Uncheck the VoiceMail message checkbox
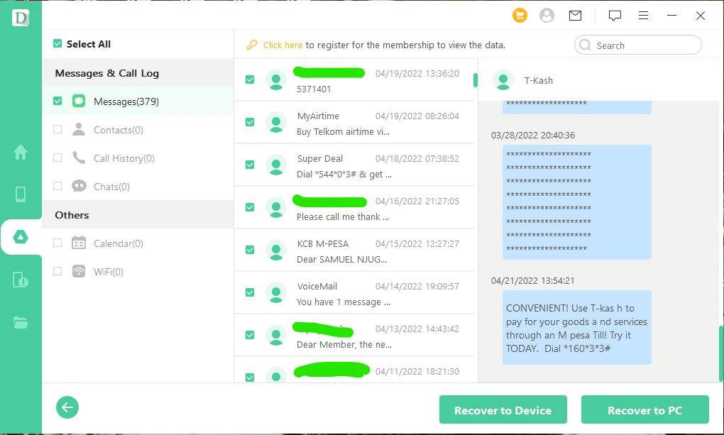724x435 pixels. pyautogui.click(x=250, y=292)
